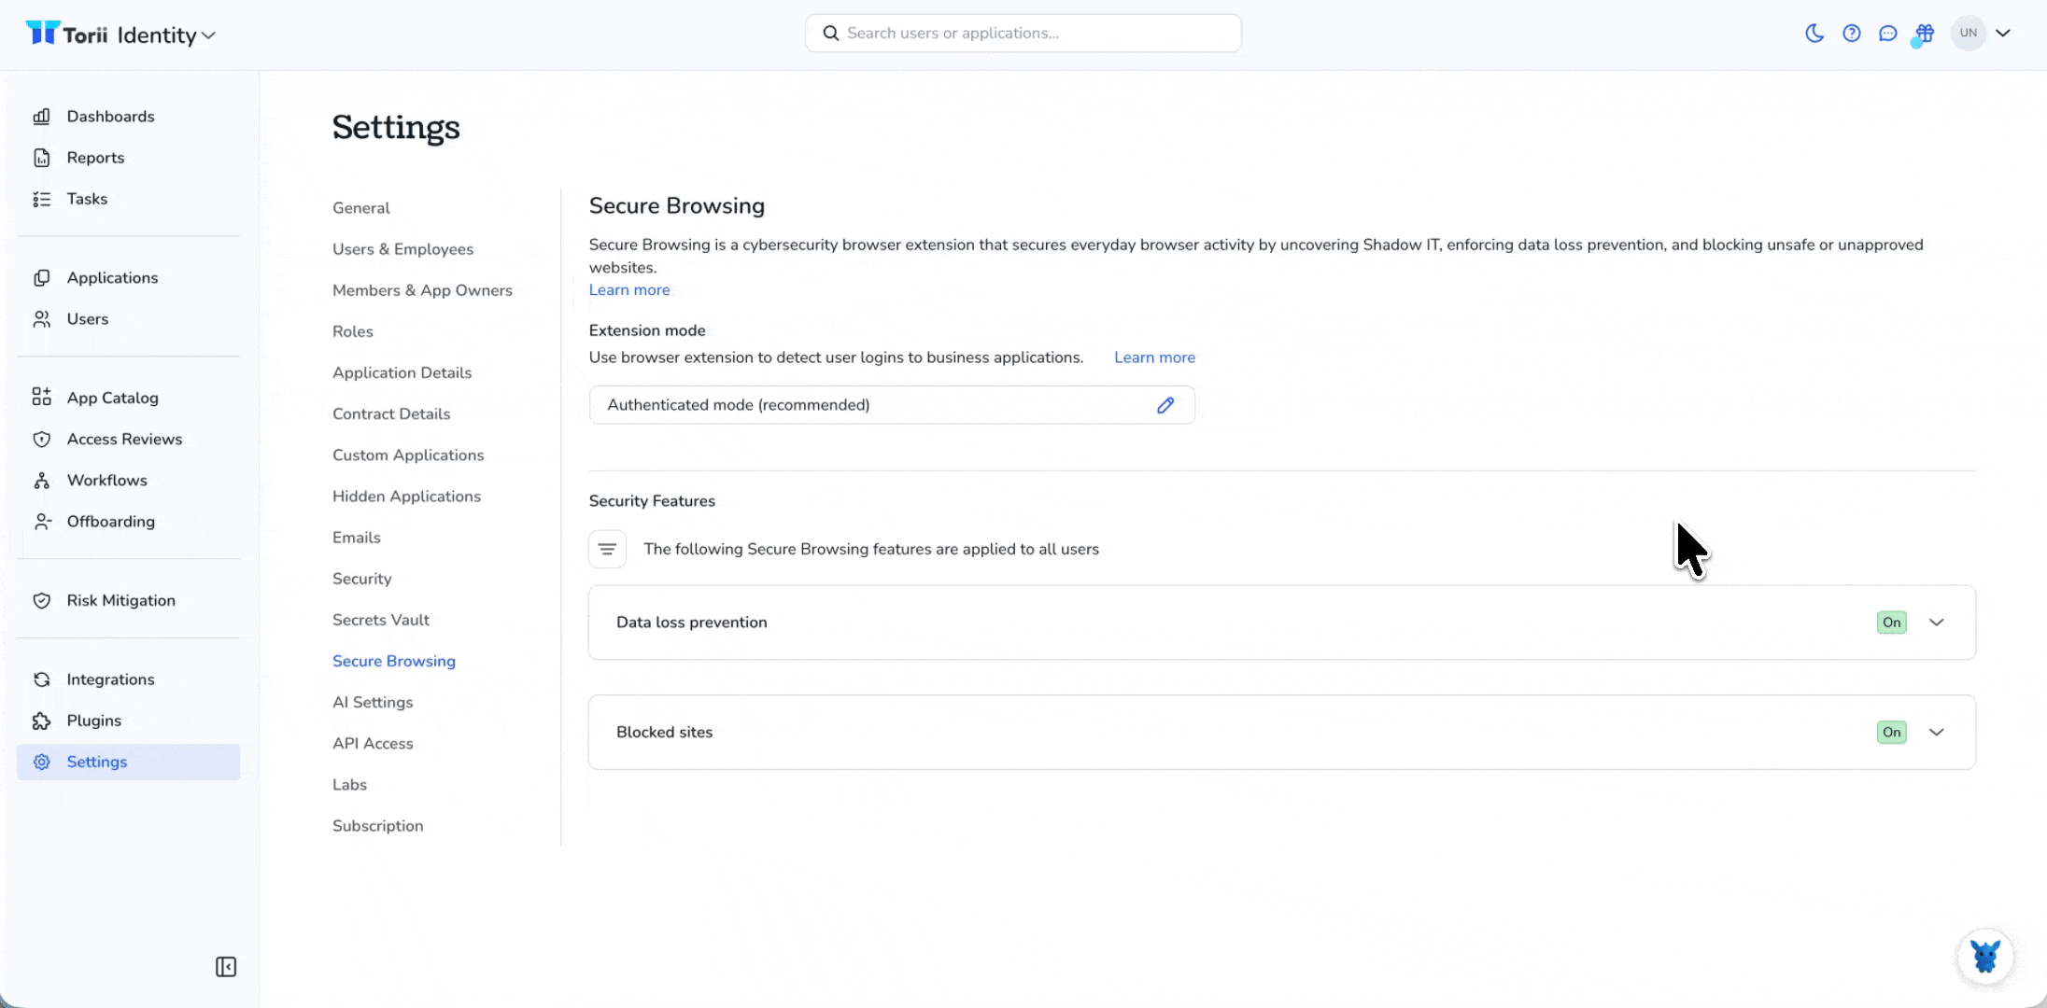Open Members & App Owners tab
The height and width of the screenshot is (1008, 2047).
click(x=422, y=290)
